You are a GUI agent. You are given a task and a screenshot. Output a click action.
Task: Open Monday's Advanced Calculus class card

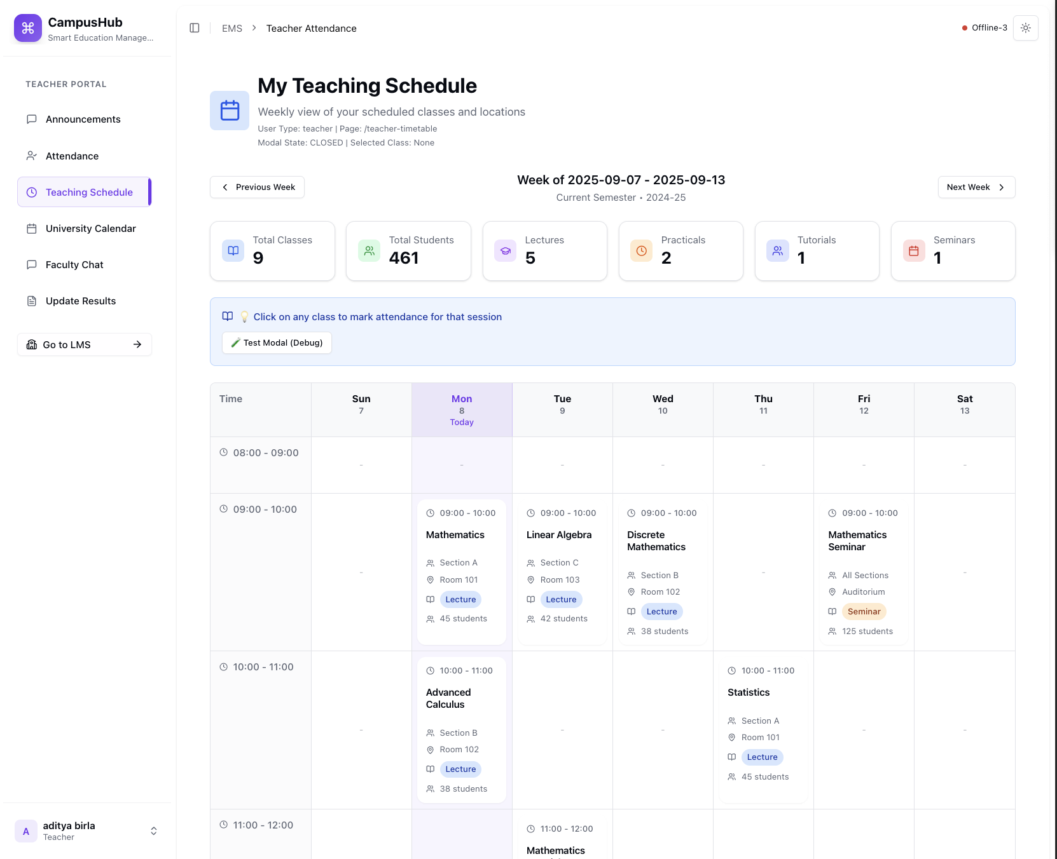[462, 729]
